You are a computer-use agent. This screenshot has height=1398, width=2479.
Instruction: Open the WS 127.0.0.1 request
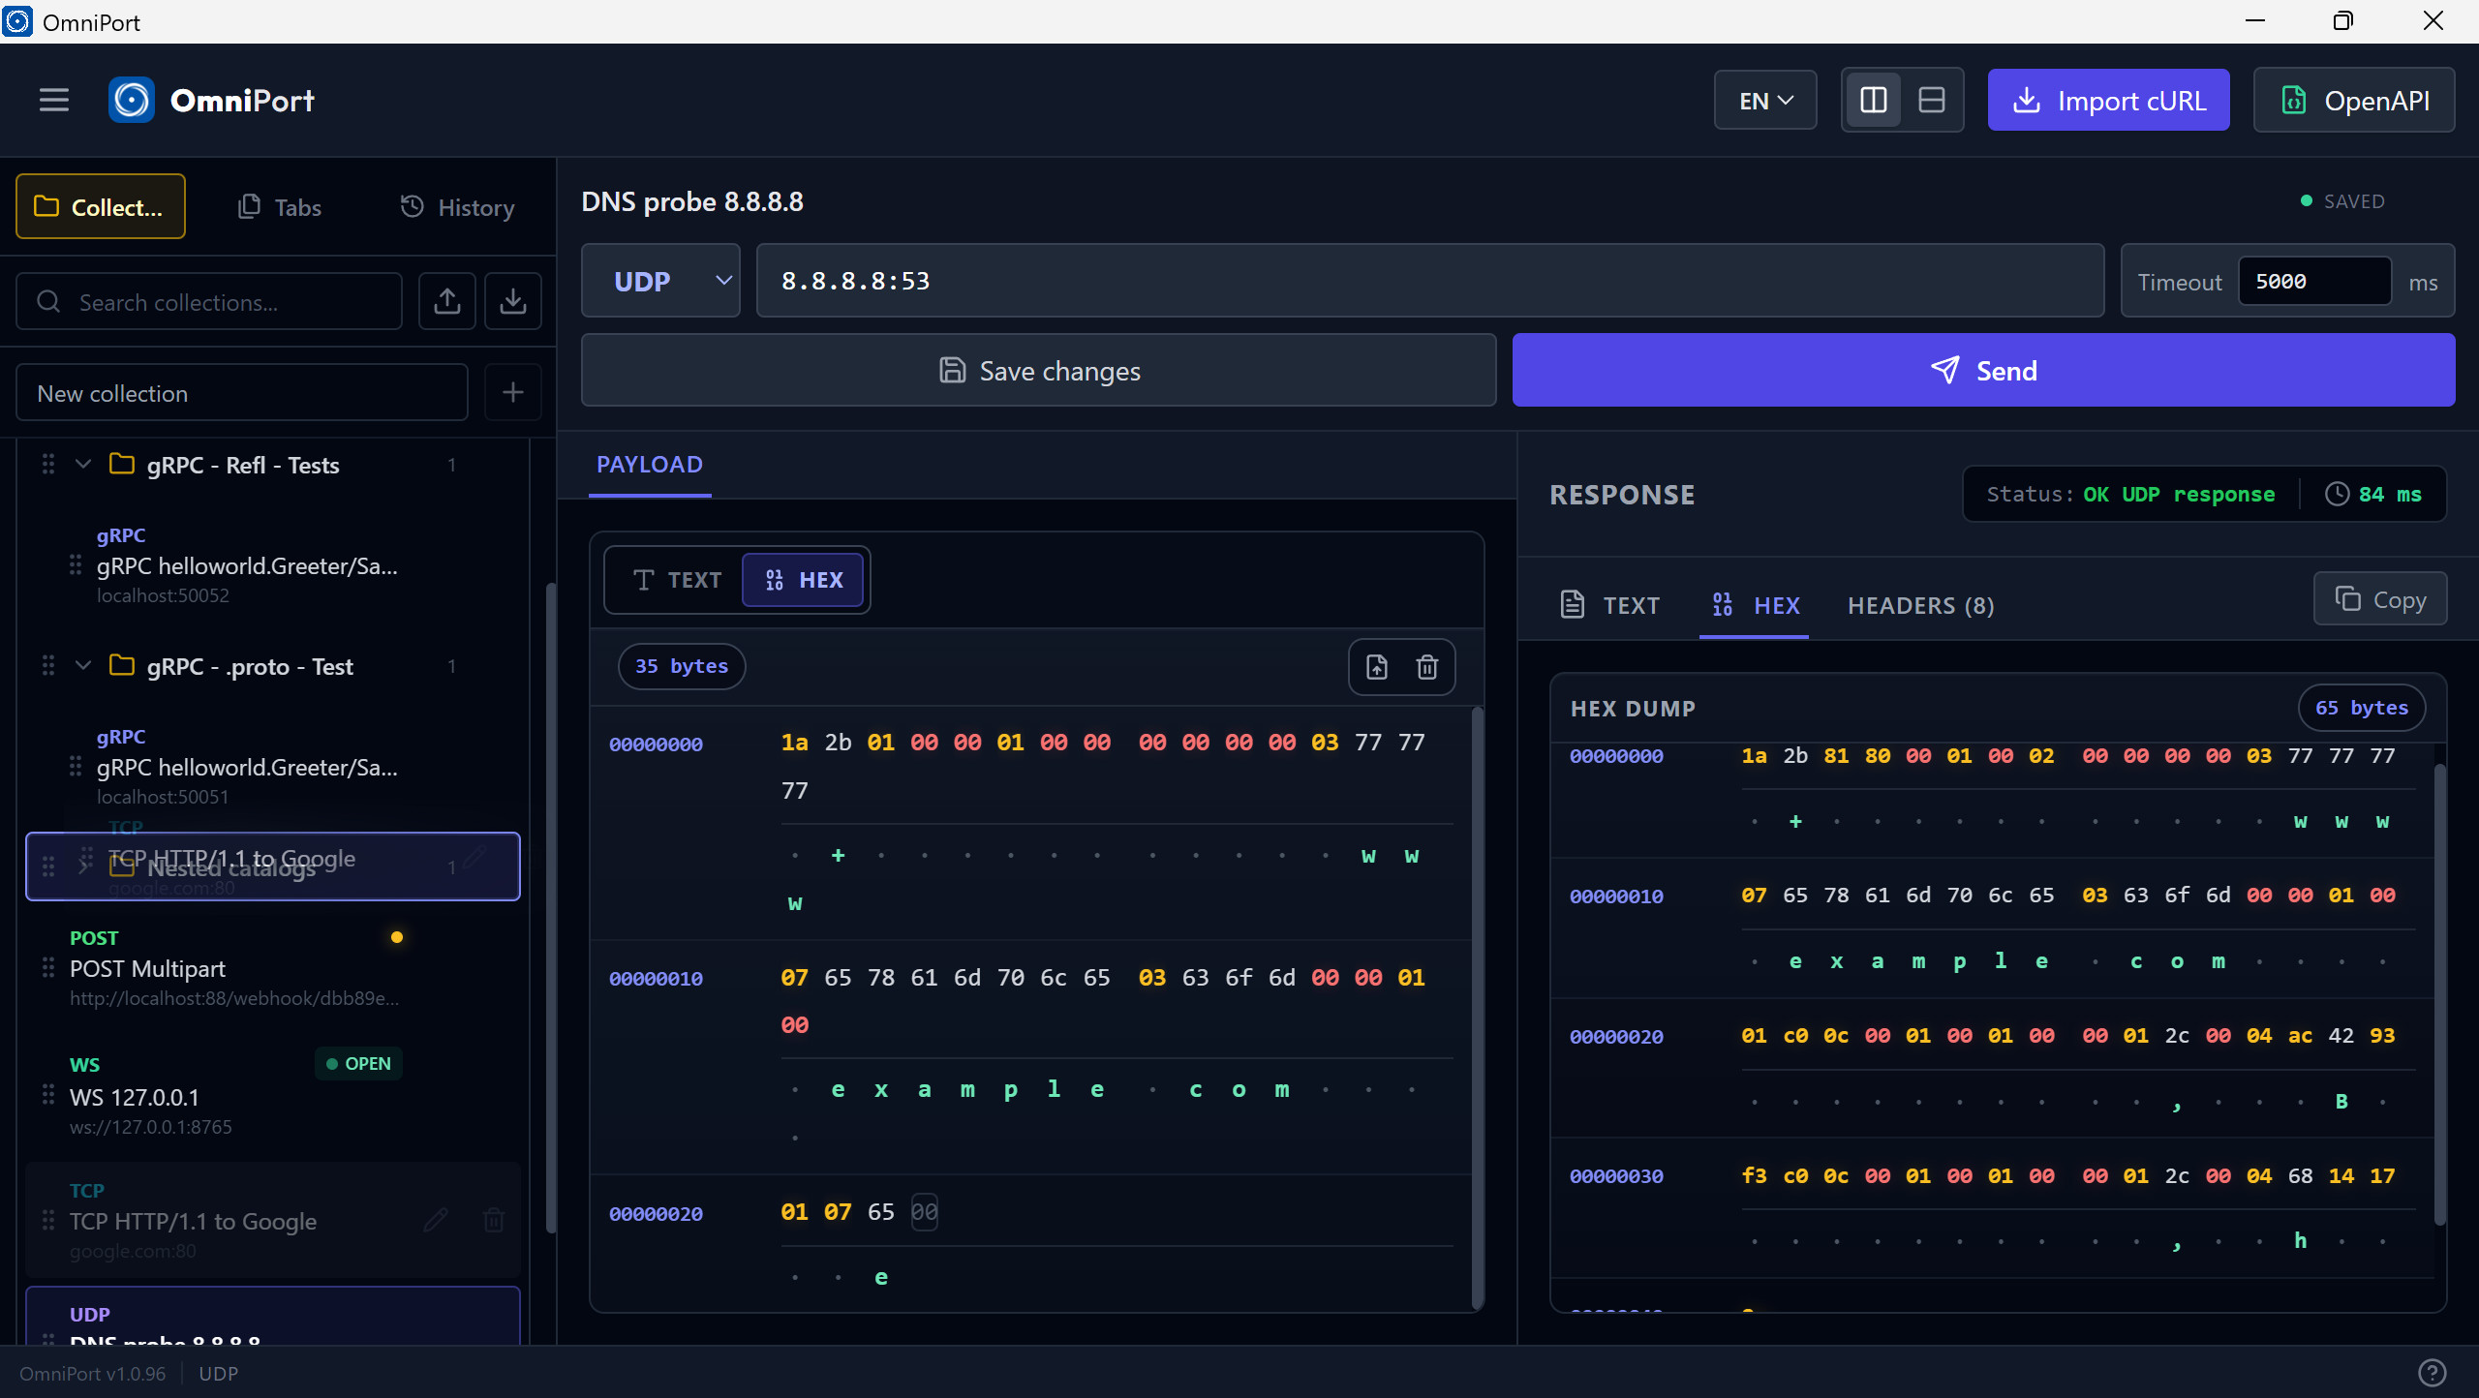(271, 1096)
